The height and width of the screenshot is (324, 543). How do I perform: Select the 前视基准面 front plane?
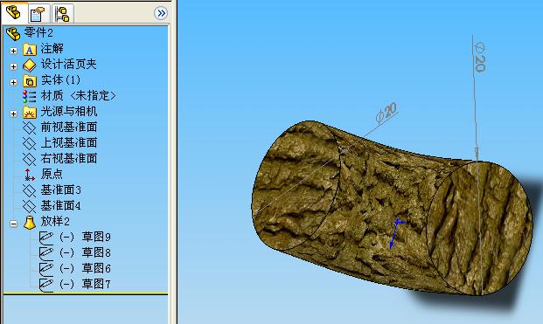pyautogui.click(x=69, y=127)
